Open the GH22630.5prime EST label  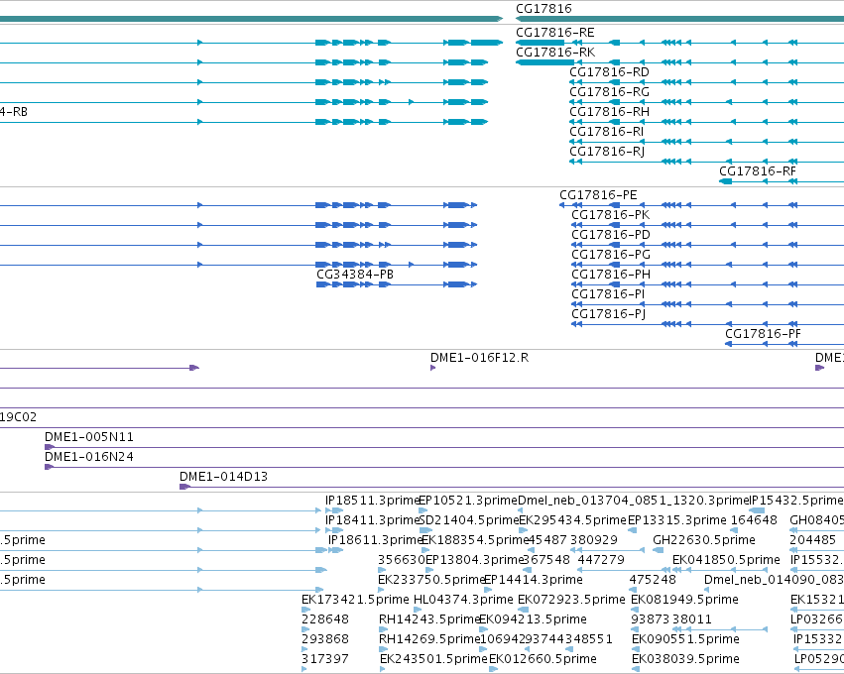click(703, 540)
